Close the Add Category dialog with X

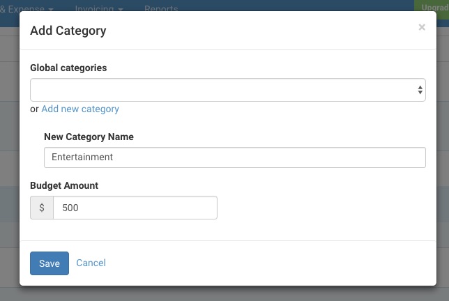click(x=422, y=27)
